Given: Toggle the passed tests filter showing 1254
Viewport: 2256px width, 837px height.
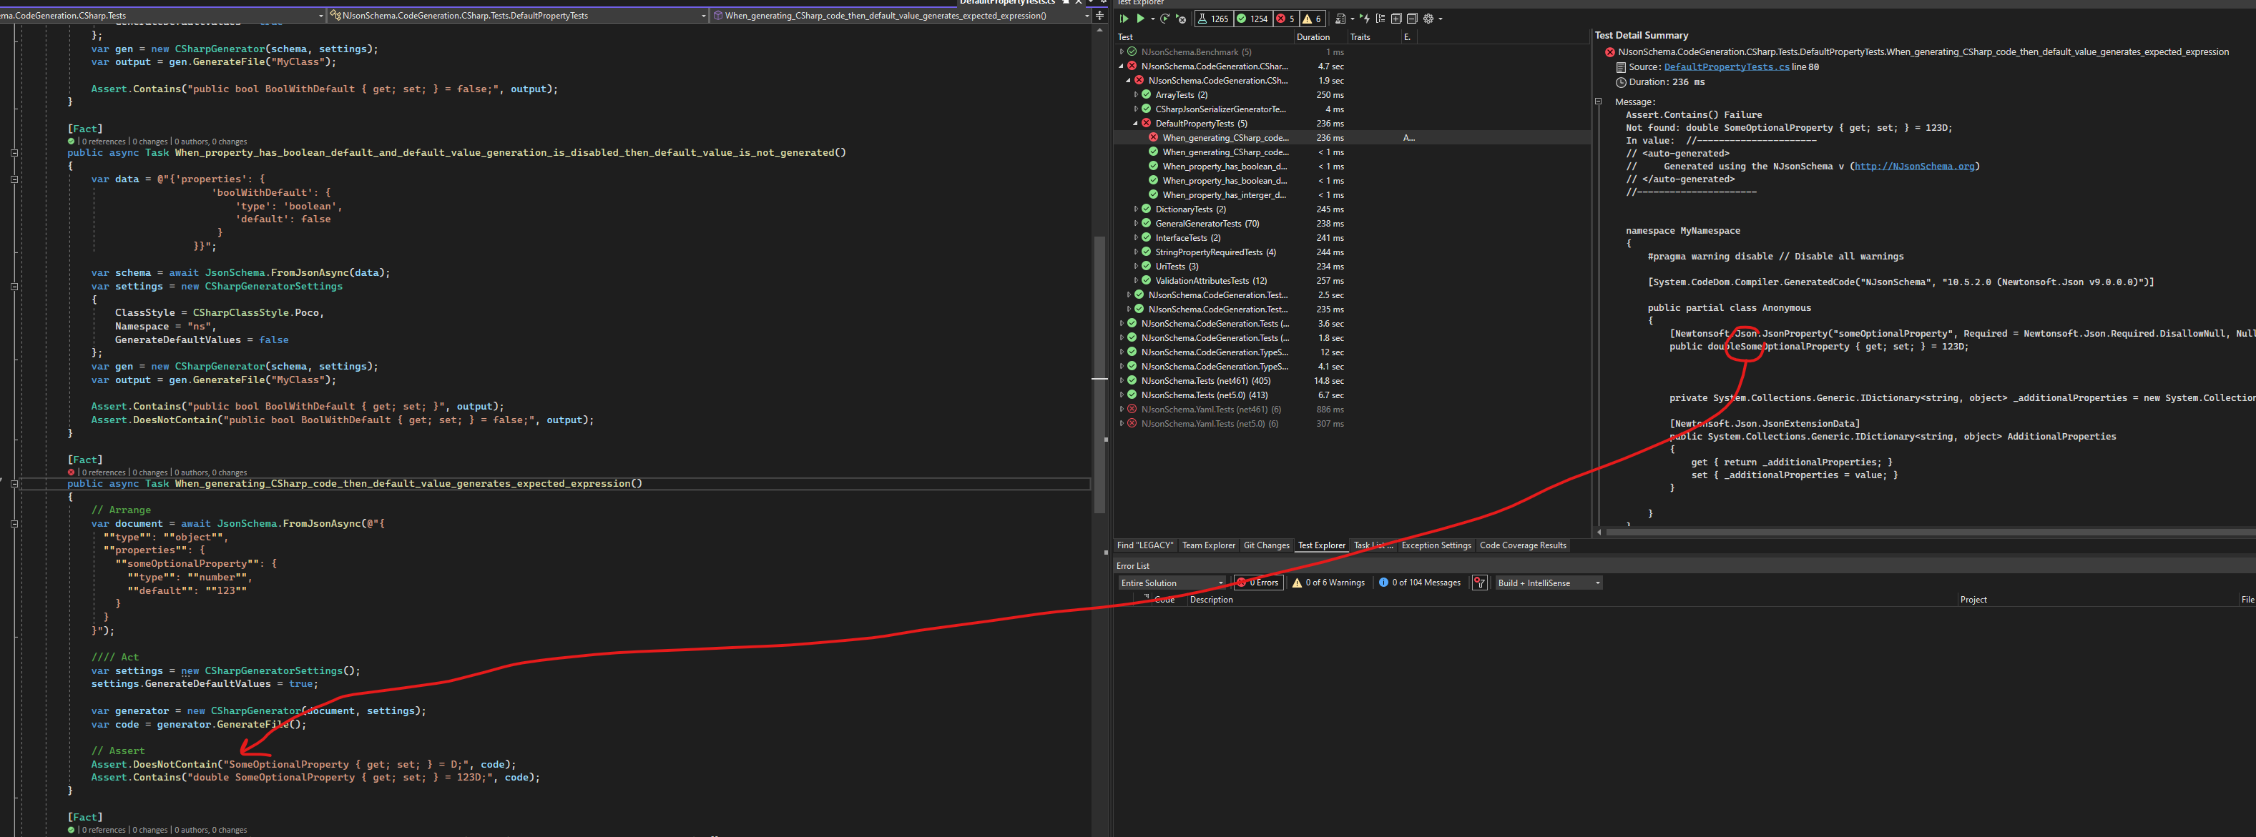Looking at the screenshot, I should coord(1254,19).
